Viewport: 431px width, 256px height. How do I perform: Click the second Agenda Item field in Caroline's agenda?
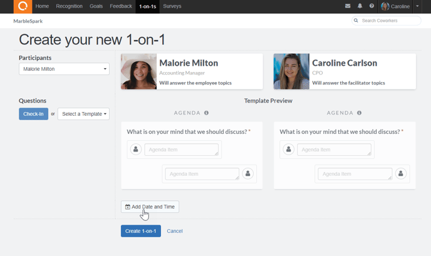point(355,174)
